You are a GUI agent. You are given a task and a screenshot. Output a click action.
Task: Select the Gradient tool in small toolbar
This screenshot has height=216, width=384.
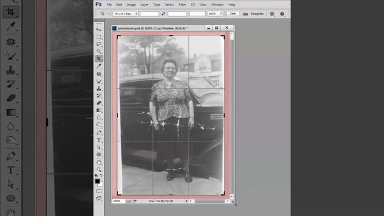tap(98, 110)
